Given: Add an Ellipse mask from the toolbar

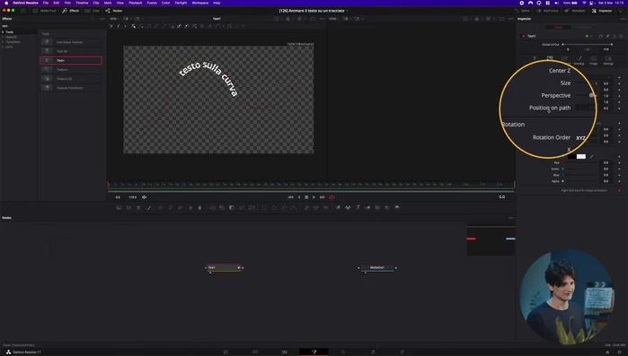Looking at the screenshot, I should (x=274, y=208).
